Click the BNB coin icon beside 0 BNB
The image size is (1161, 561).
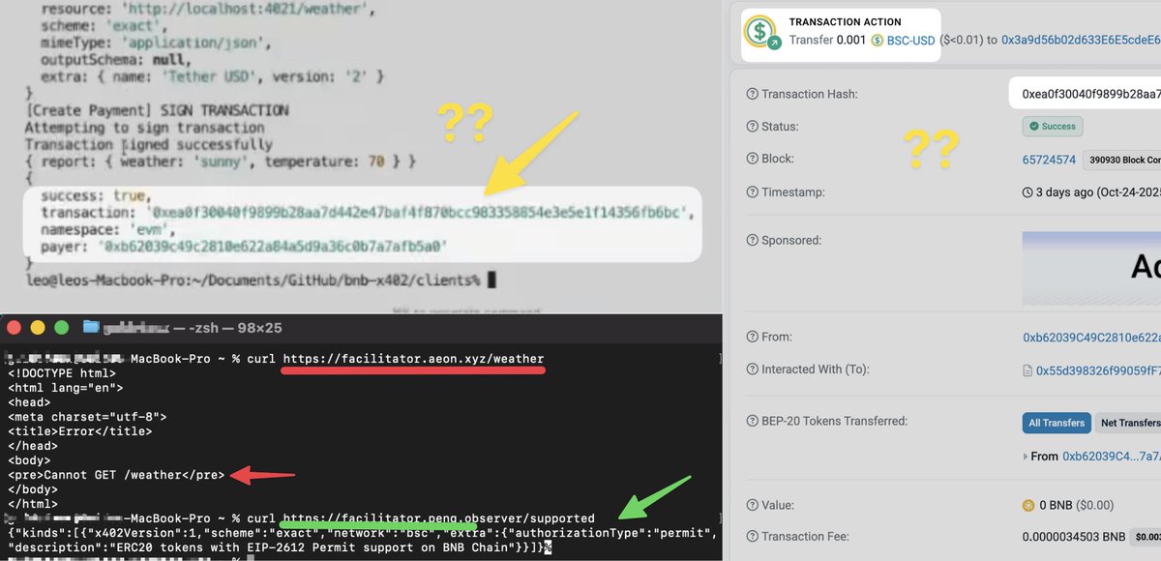[x=1028, y=505]
